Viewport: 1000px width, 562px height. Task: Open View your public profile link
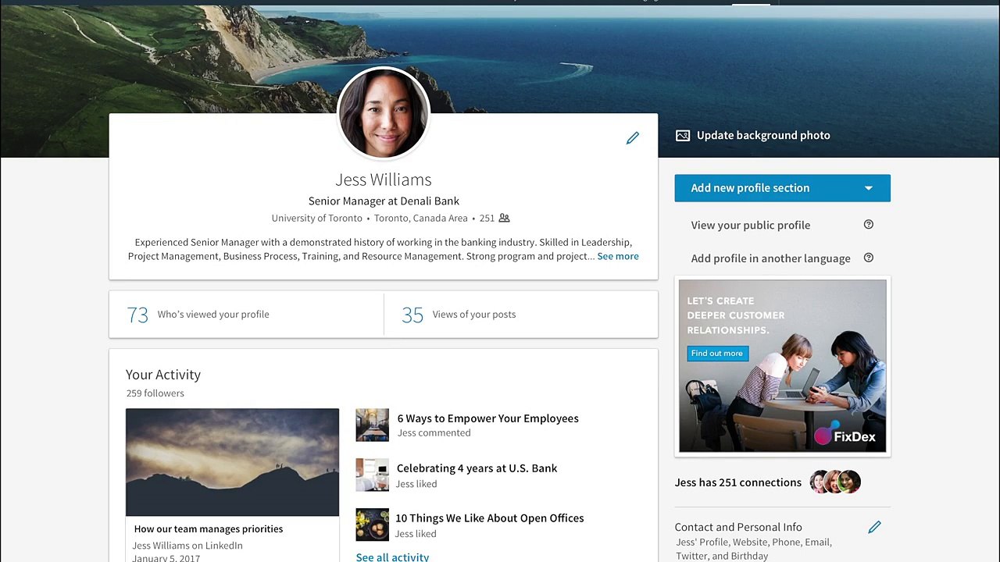click(x=750, y=225)
